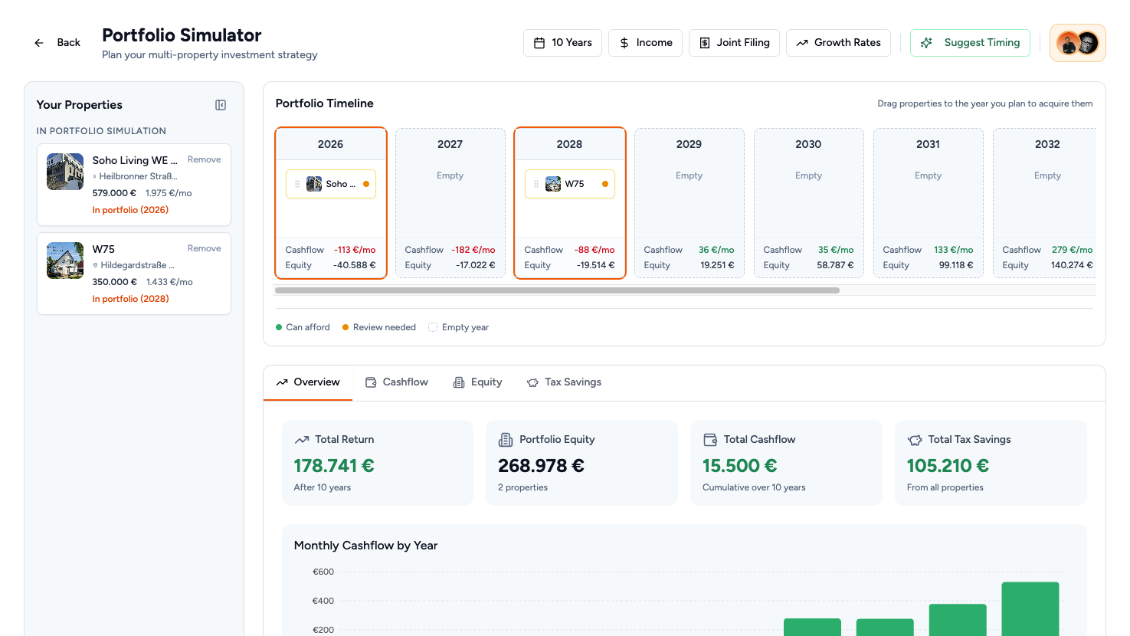Screen dimensions: 1130x636
Task: Expand the Growth Rates options
Action: pyautogui.click(x=838, y=43)
